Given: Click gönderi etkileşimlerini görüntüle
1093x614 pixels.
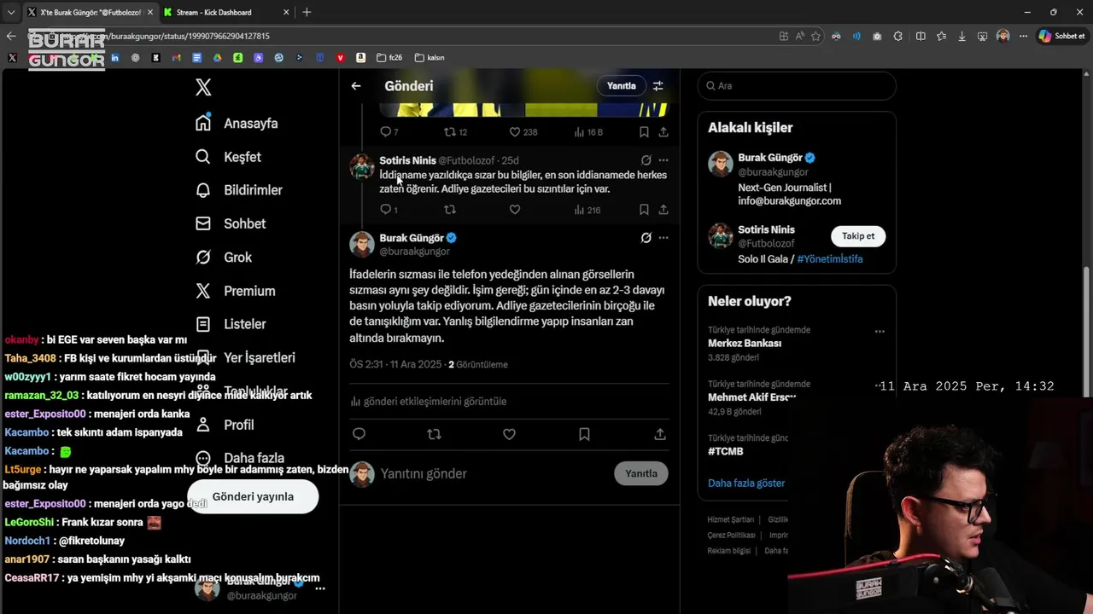Looking at the screenshot, I should coord(428,402).
